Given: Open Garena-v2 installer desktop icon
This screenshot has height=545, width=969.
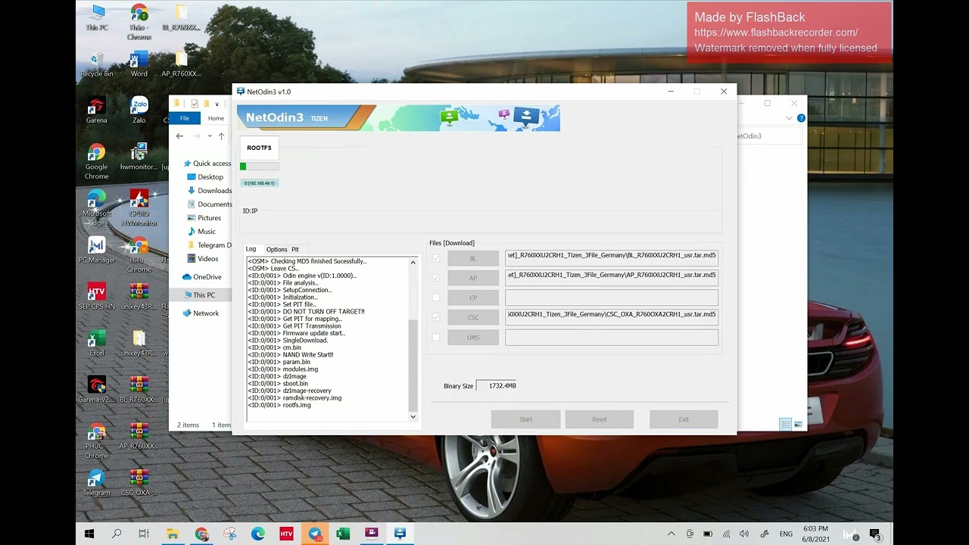Looking at the screenshot, I should coord(97,389).
